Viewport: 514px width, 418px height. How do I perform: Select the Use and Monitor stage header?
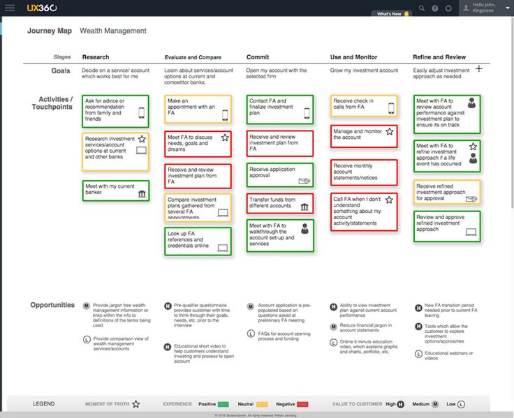[353, 57]
